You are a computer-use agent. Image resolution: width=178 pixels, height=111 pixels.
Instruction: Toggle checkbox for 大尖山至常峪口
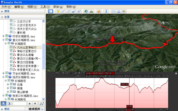pos(11,47)
